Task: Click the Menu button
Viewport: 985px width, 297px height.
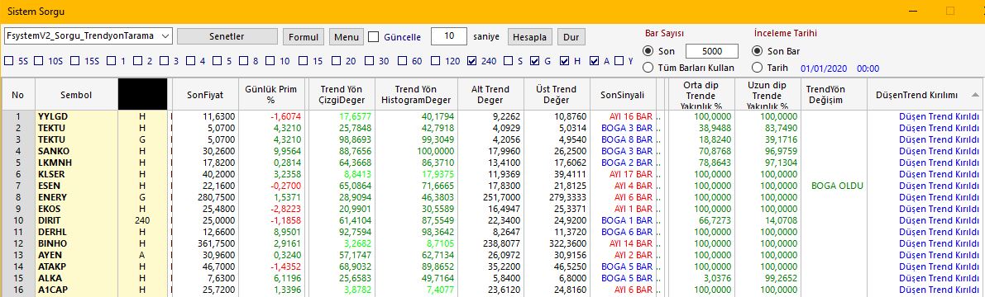Action: pyautogui.click(x=347, y=37)
